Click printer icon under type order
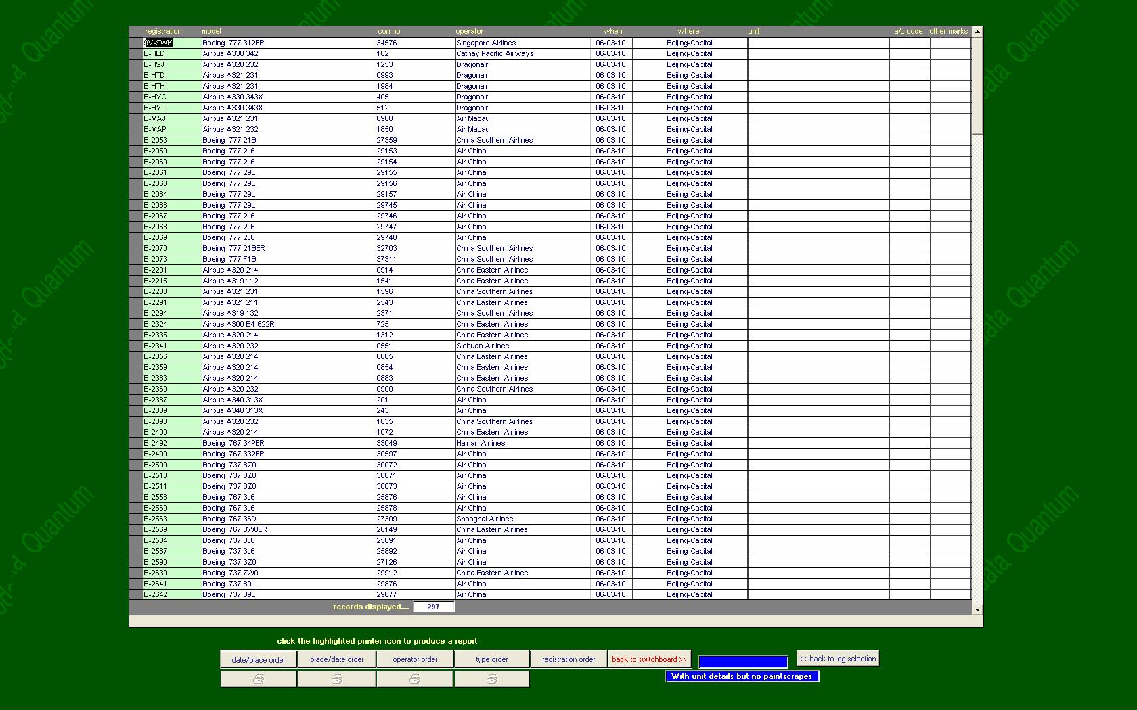Viewport: 1137px width, 710px height. [491, 679]
